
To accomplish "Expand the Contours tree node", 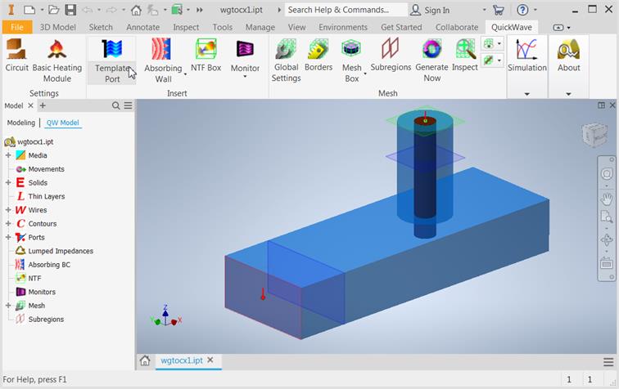I will click(x=8, y=223).
